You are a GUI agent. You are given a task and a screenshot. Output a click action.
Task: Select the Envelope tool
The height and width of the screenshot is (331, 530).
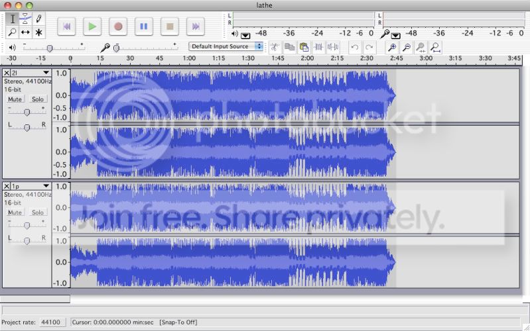25,19
